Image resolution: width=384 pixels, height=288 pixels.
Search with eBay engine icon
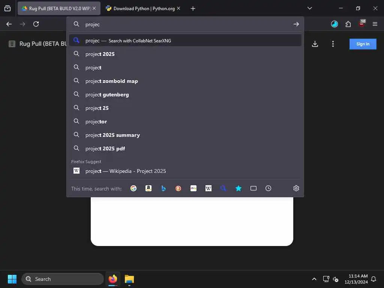click(193, 188)
